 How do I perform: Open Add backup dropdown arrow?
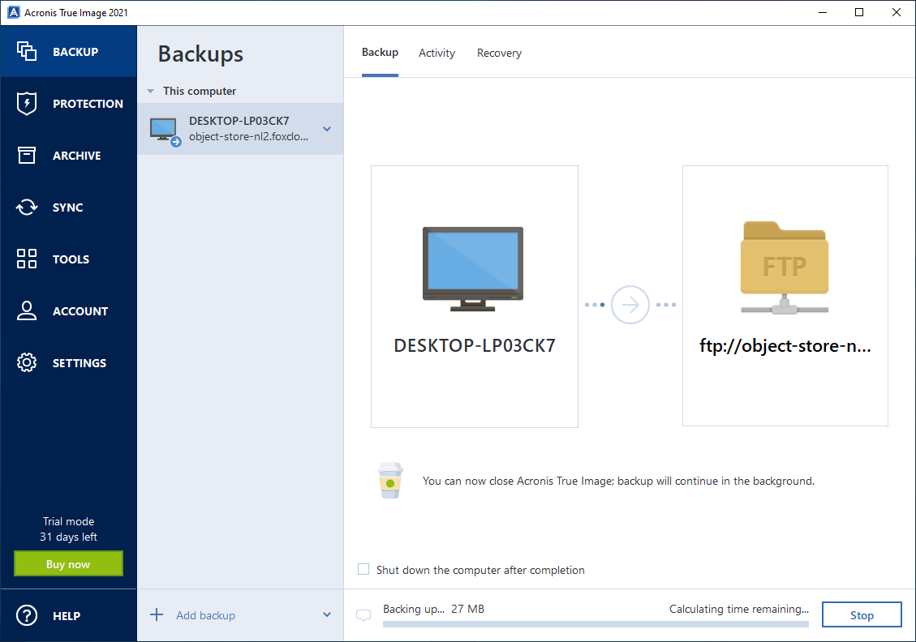[327, 615]
